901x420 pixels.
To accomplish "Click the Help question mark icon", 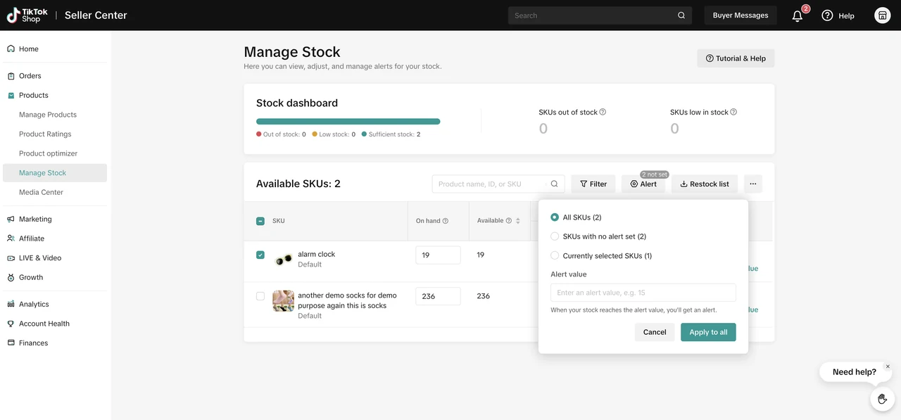I will click(827, 15).
